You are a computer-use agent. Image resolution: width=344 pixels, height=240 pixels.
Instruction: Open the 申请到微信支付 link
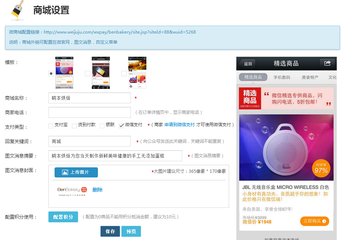pyautogui.click(x=180, y=125)
